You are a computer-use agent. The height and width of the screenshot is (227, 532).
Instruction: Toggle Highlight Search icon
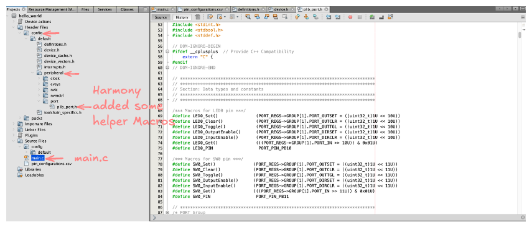(x=276, y=17)
